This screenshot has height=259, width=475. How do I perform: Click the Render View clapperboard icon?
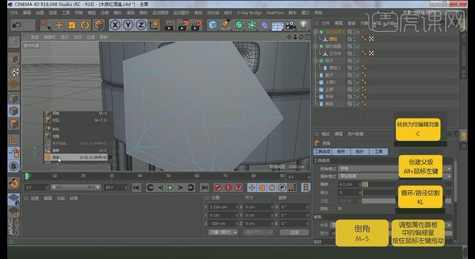[170, 25]
